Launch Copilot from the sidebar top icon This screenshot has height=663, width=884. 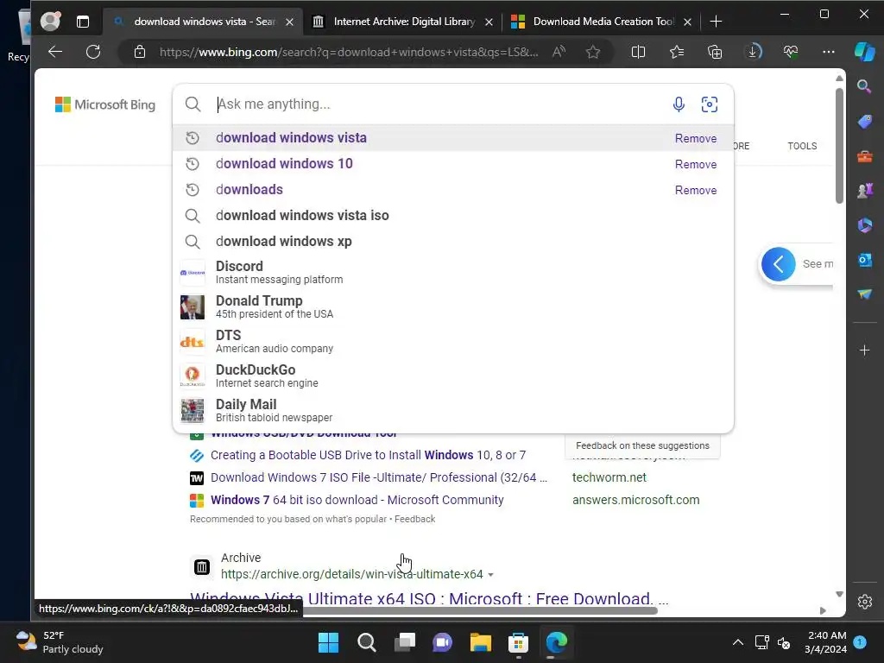864,51
